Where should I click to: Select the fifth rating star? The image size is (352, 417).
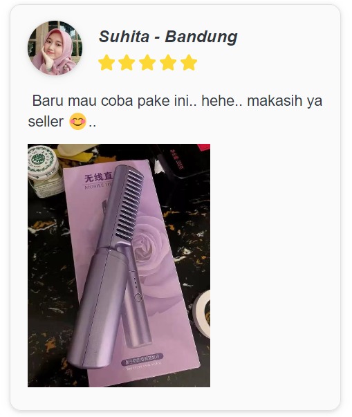[x=189, y=62]
